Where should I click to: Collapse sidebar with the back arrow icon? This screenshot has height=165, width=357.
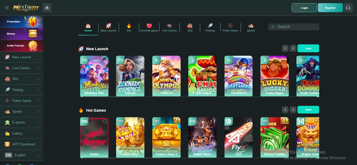tap(7, 8)
